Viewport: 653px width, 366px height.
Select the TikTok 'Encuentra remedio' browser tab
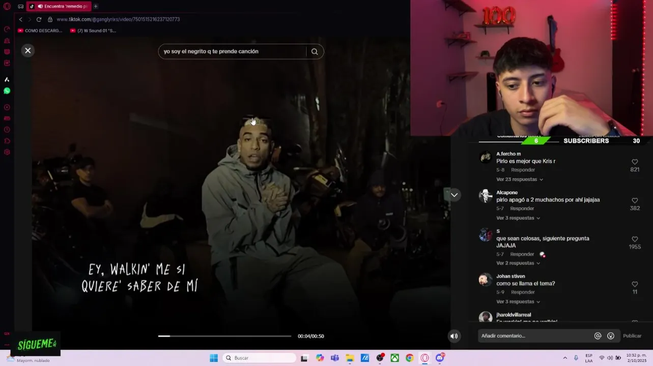pyautogui.click(x=59, y=7)
